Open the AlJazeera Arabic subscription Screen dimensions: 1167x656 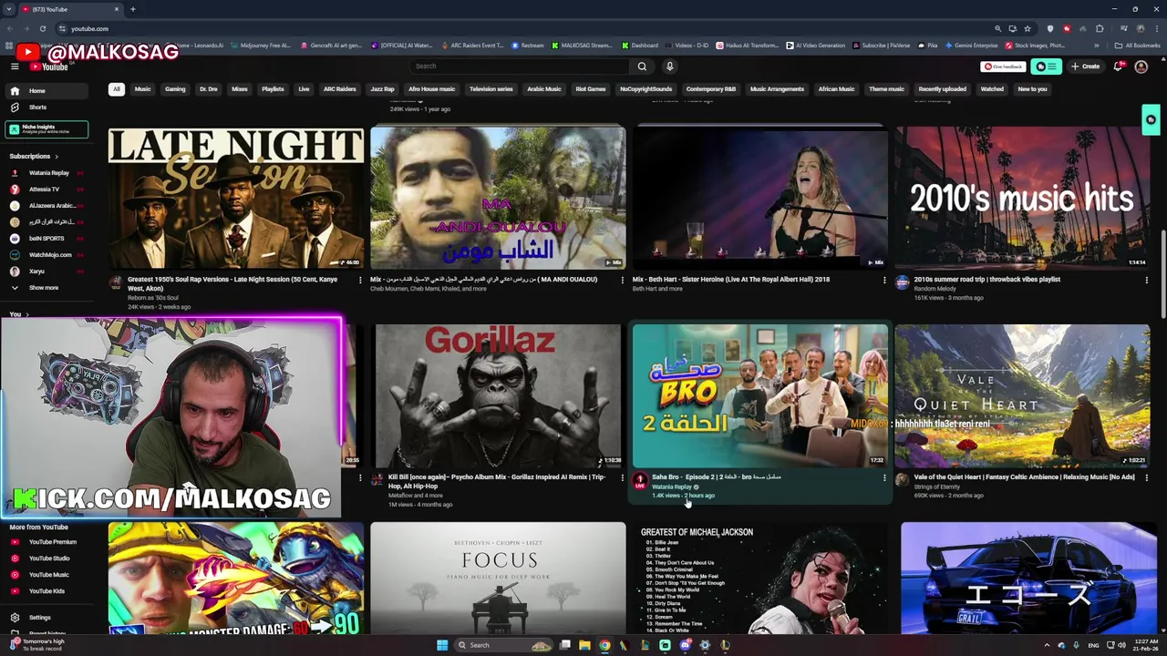[x=46, y=206]
